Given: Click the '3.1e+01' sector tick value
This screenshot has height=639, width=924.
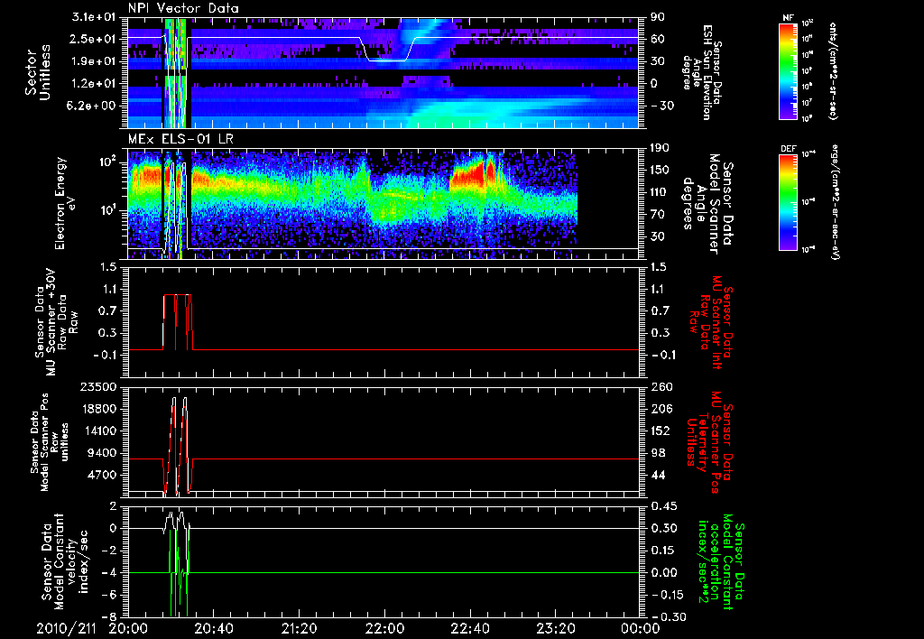Looking at the screenshot, I should pos(94,17).
